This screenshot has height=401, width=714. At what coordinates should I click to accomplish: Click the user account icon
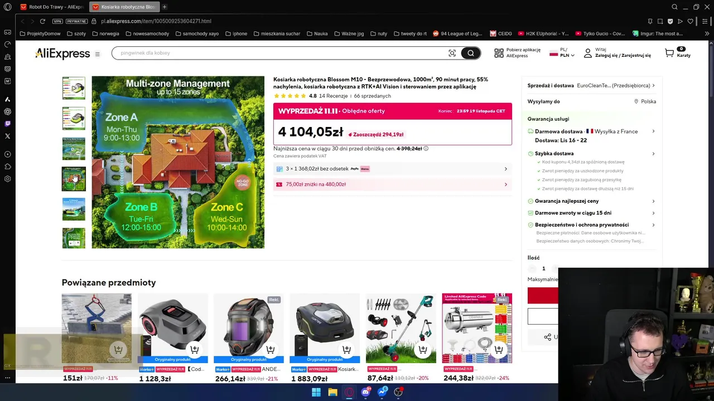click(x=587, y=53)
